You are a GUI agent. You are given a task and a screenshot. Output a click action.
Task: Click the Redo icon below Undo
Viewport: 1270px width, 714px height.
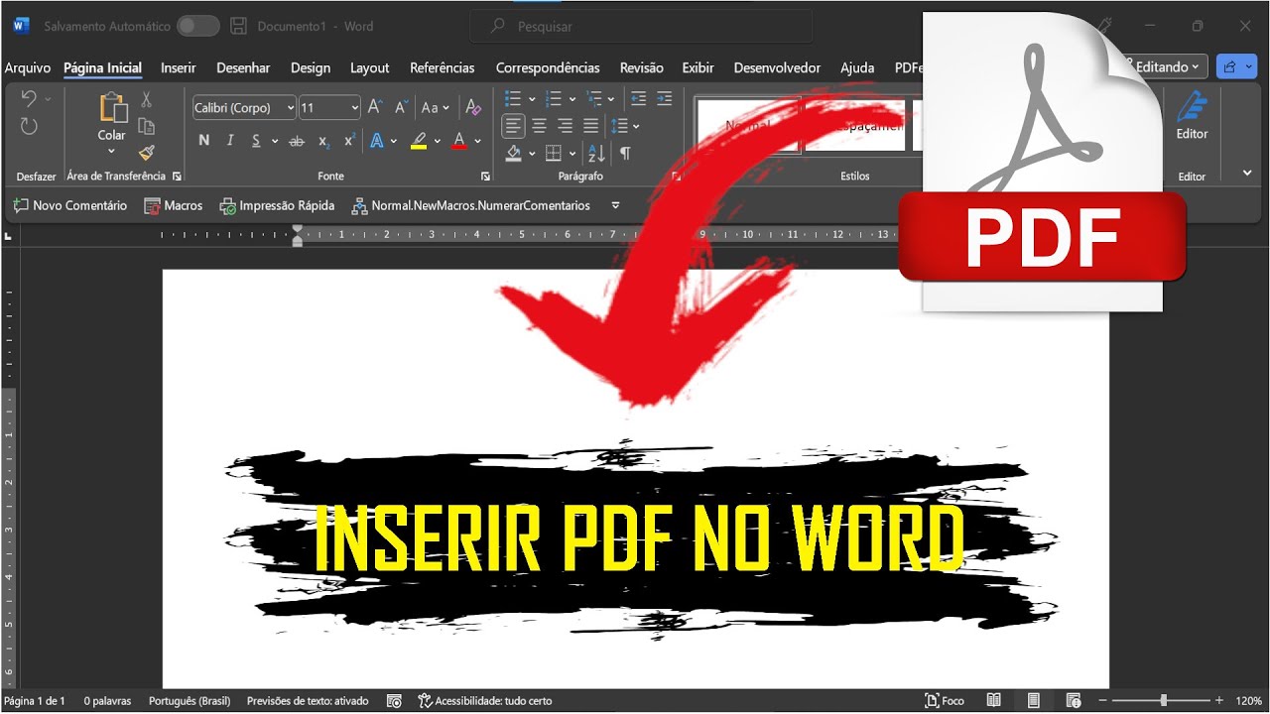pyautogui.click(x=29, y=126)
